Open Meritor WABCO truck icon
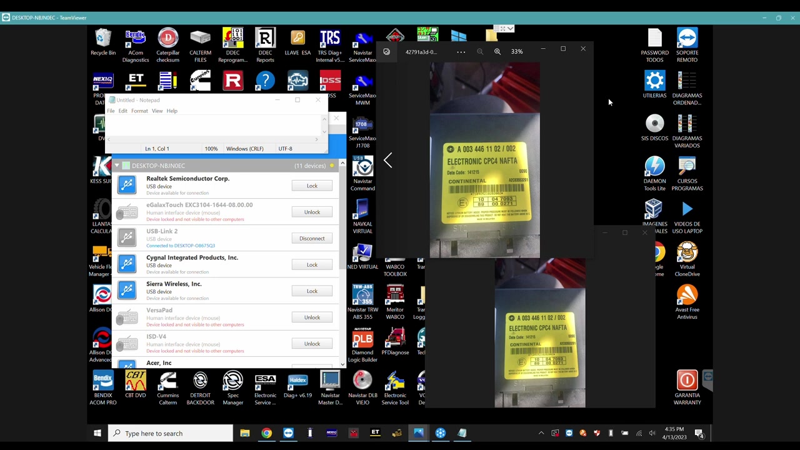Viewport: 800px width, 450px height. click(x=395, y=302)
